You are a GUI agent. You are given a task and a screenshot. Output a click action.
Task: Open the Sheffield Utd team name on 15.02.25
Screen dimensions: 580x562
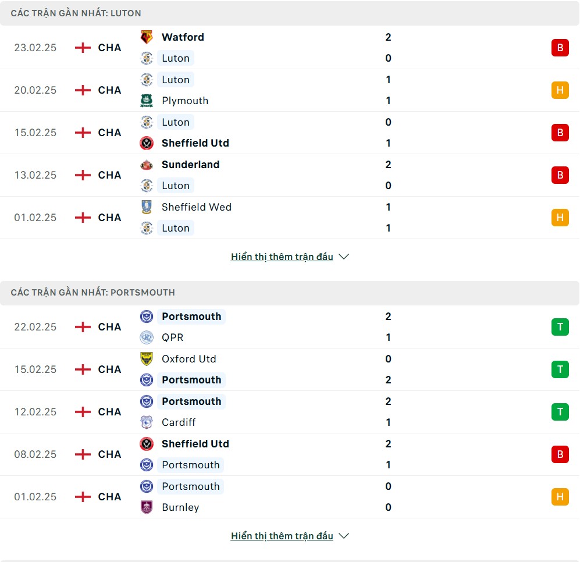pyautogui.click(x=195, y=143)
